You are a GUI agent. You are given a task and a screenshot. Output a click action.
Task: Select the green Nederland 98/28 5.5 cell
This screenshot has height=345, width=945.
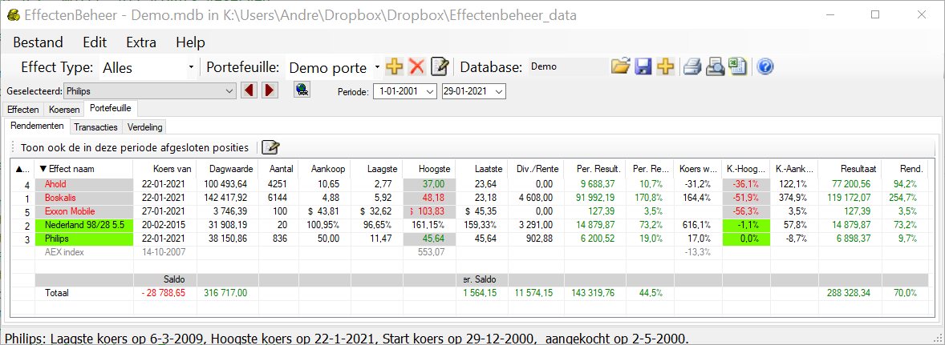(x=79, y=226)
